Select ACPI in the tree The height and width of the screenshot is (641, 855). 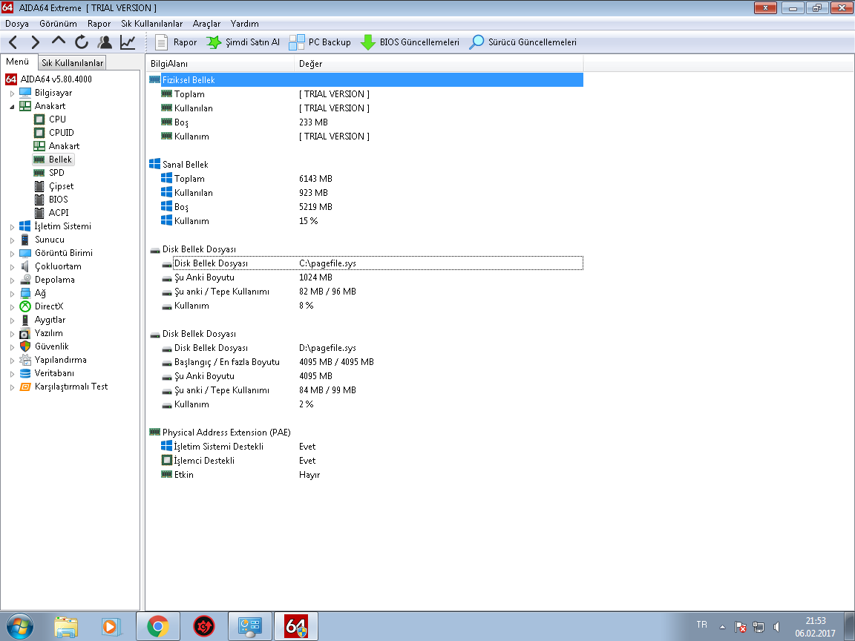[x=59, y=213]
